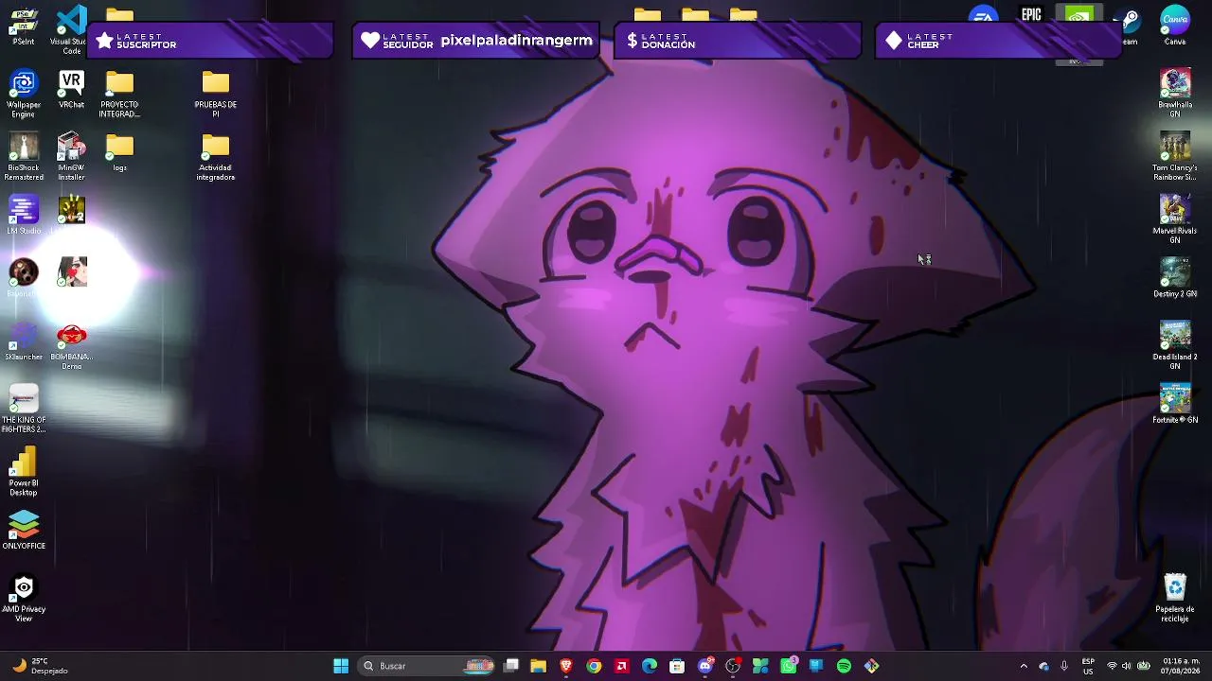Open Wallpaper Engine desktop icon
This screenshot has height=681, width=1212.
pyautogui.click(x=24, y=94)
